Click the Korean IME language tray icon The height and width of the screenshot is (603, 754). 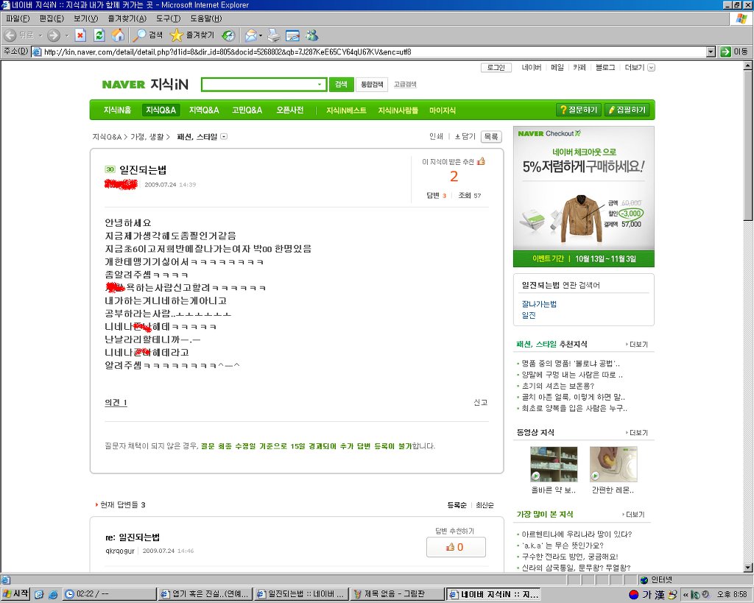[634, 594]
